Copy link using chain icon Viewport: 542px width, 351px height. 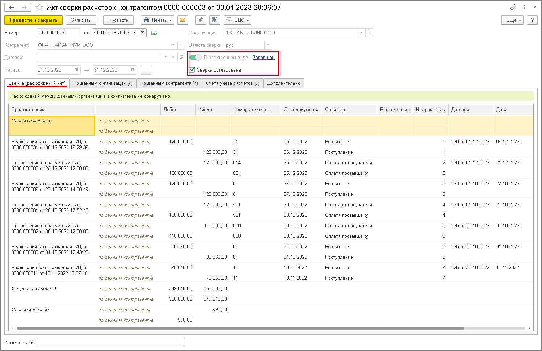[513, 7]
